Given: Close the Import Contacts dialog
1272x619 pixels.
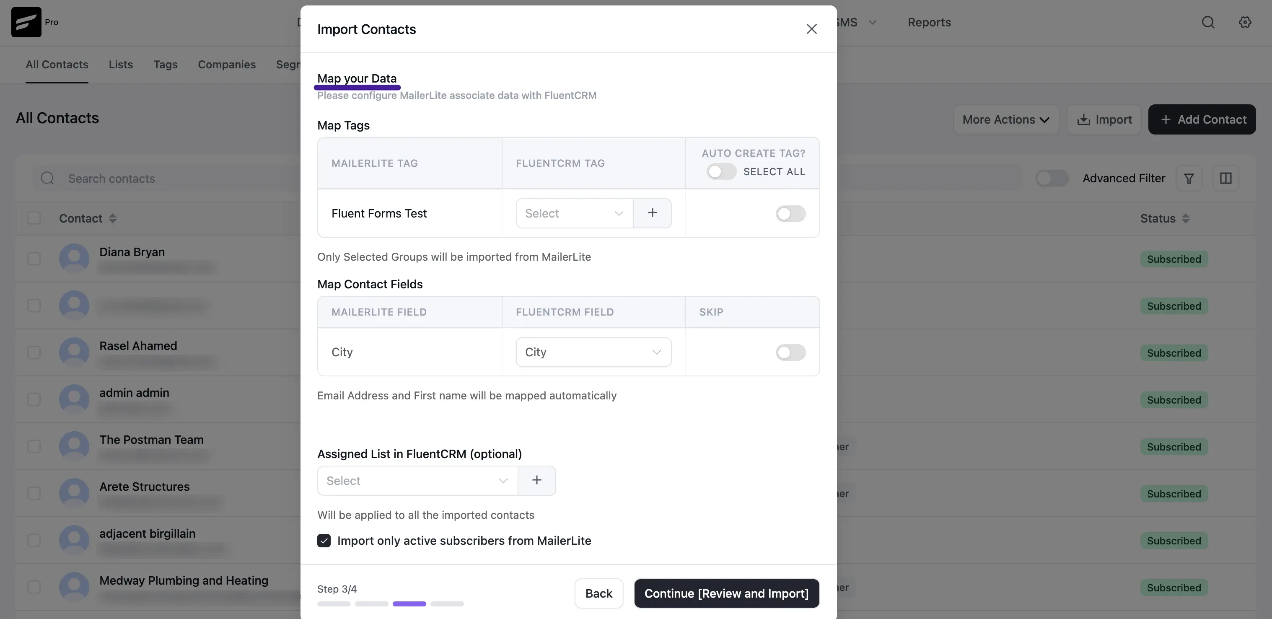Looking at the screenshot, I should click(x=811, y=29).
